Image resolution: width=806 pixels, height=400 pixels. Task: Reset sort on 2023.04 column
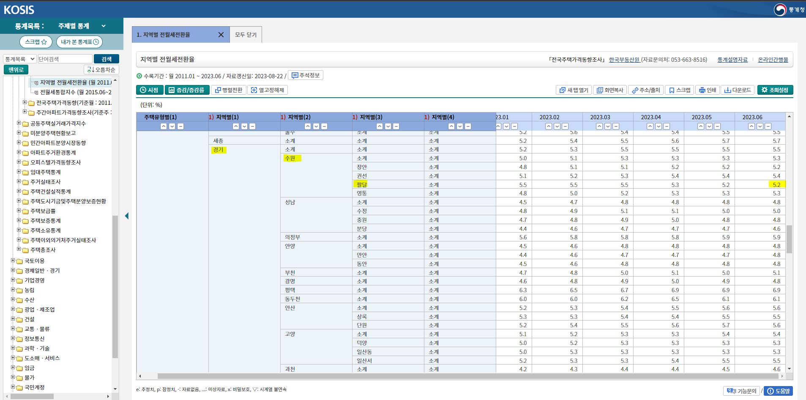coord(667,126)
